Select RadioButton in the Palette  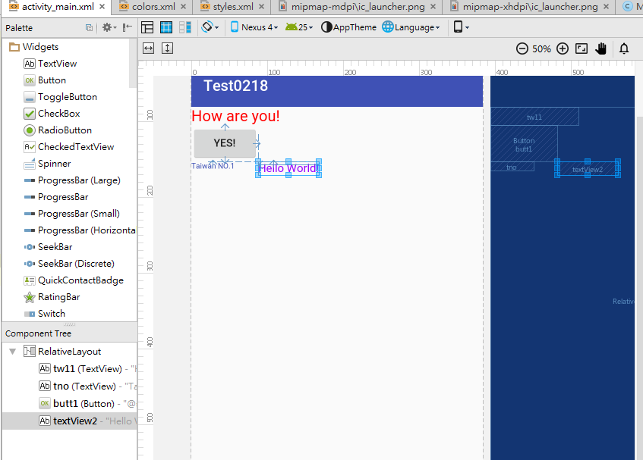point(65,130)
